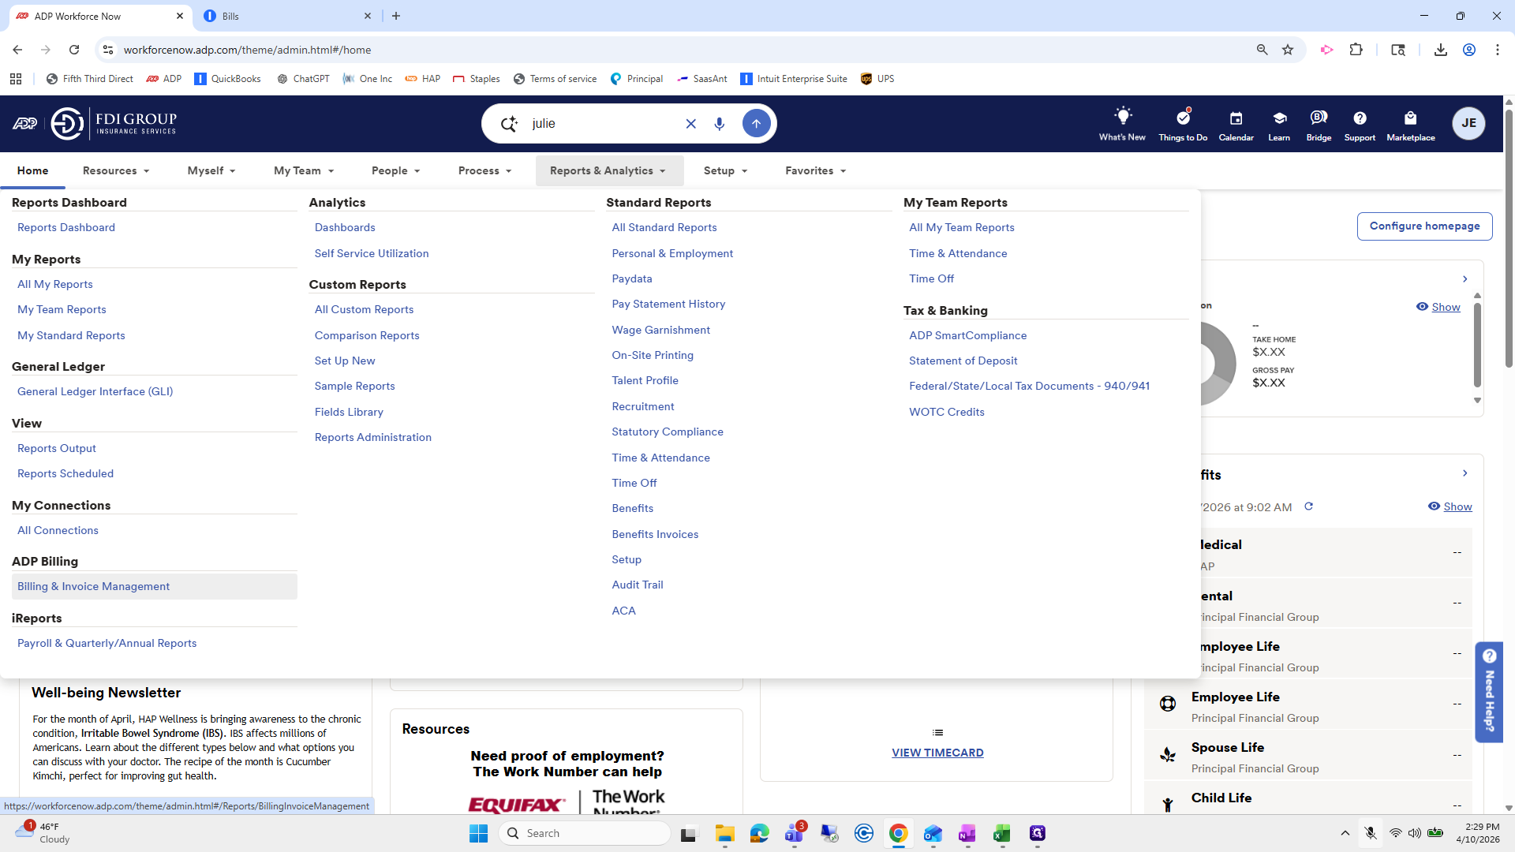Click the microphone voice search icon
Image resolution: width=1515 pixels, height=852 pixels.
(x=719, y=124)
